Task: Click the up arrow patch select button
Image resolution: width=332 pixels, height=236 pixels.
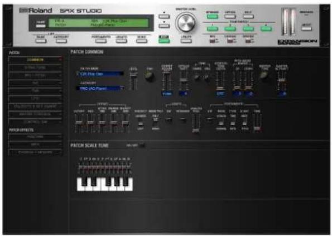Action: coord(164,16)
